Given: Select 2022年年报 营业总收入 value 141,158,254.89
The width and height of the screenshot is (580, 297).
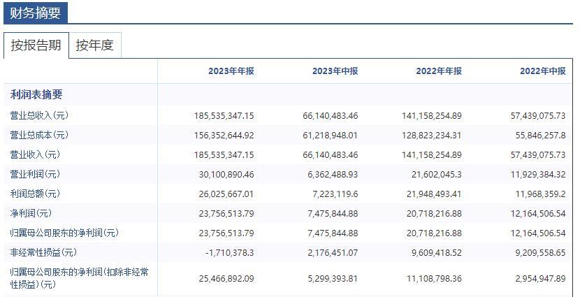Looking at the screenshot, I should click(x=432, y=116).
